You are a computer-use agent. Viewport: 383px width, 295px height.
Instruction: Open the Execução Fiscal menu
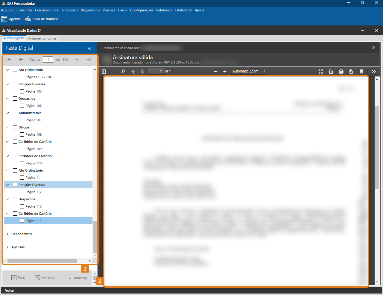coord(47,10)
